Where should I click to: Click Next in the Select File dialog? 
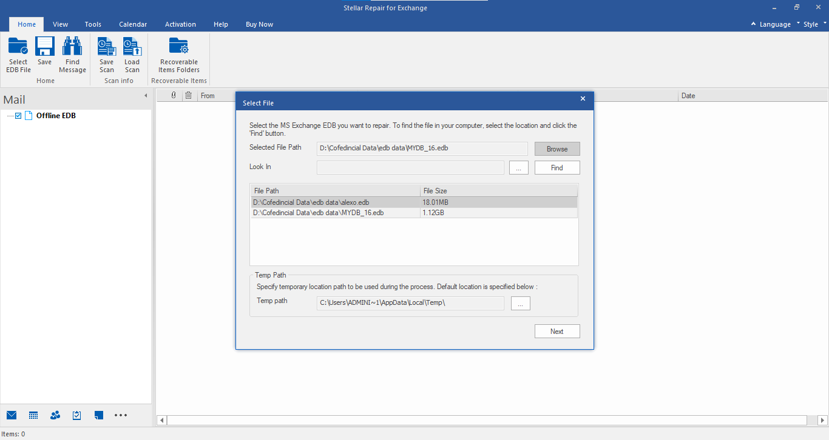[x=557, y=332]
